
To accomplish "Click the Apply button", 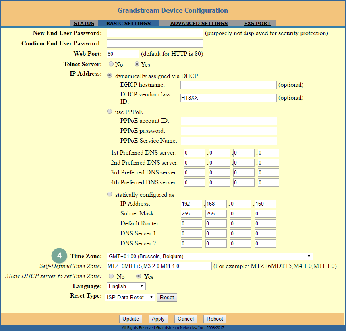I will (x=158, y=319).
